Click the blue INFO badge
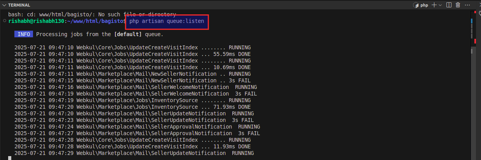481x160 pixels. pos(24,34)
